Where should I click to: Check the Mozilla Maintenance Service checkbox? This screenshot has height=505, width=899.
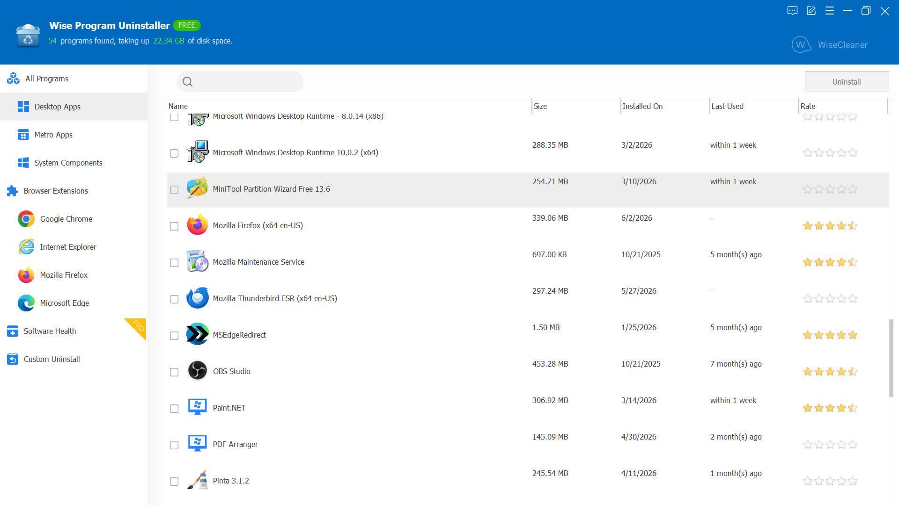(x=174, y=263)
